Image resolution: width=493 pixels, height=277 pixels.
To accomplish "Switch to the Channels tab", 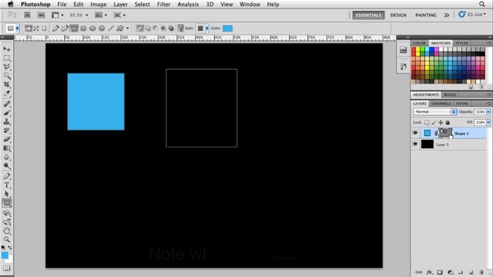I will (x=441, y=103).
